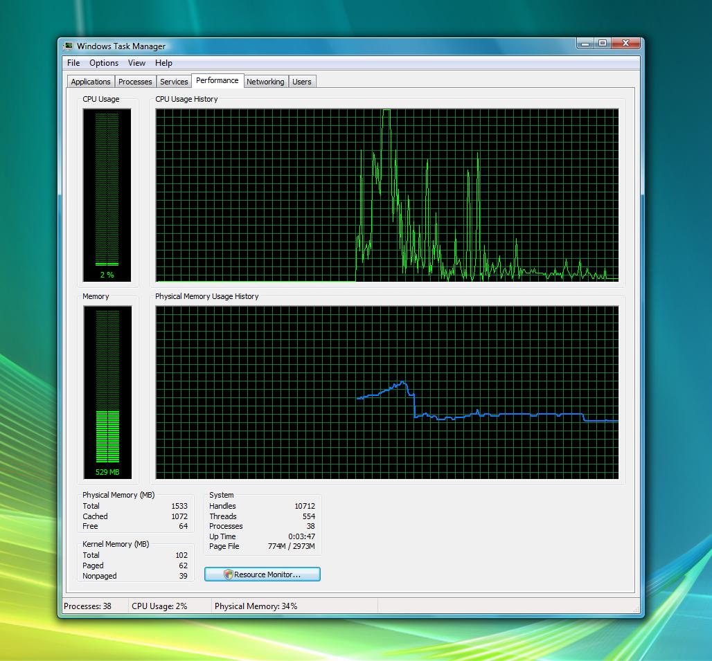Click the Physical Memory Usage History graph
This screenshot has height=661, width=712.
(386, 392)
